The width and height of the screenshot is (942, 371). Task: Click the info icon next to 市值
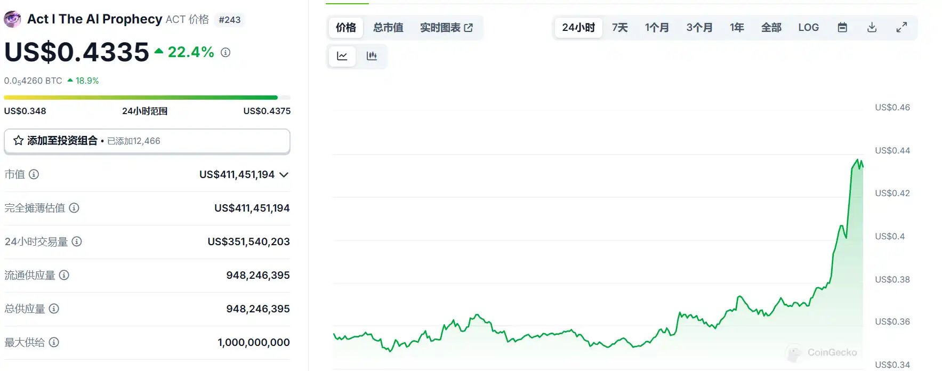(x=34, y=174)
